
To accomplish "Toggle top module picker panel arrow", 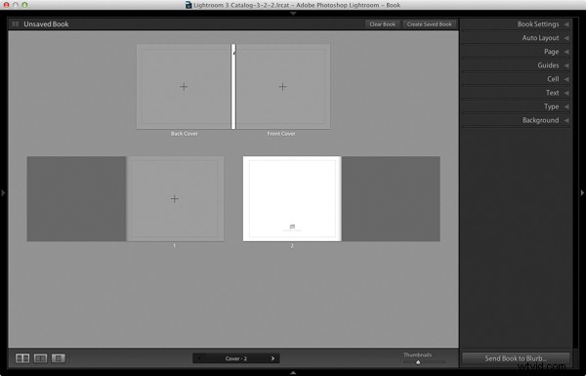I will point(293,14).
